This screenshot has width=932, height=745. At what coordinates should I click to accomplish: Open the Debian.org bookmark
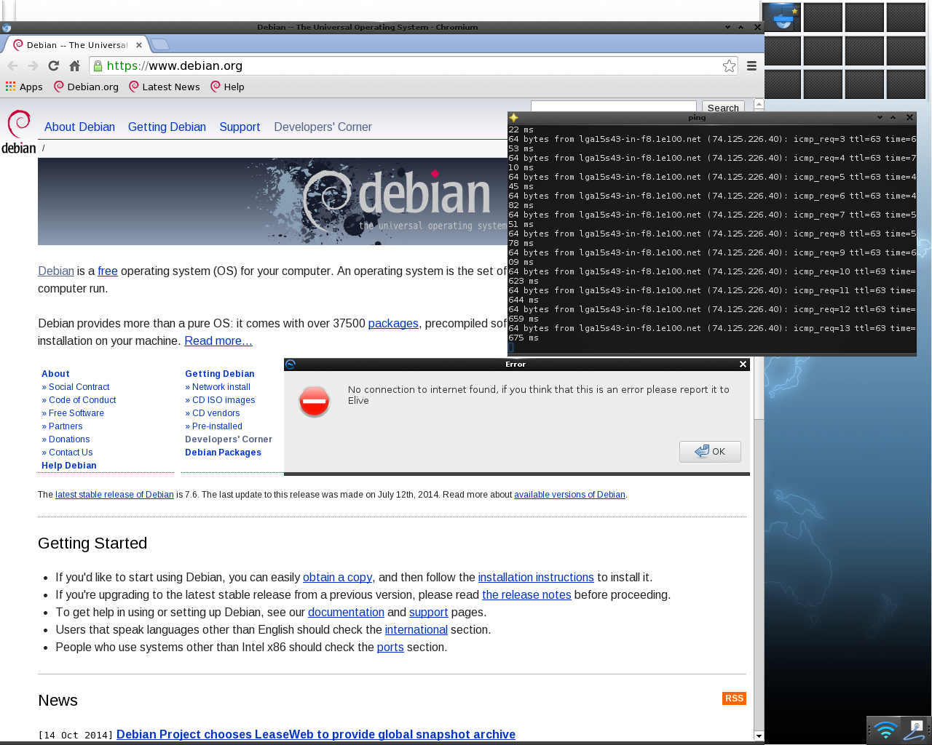(87, 87)
